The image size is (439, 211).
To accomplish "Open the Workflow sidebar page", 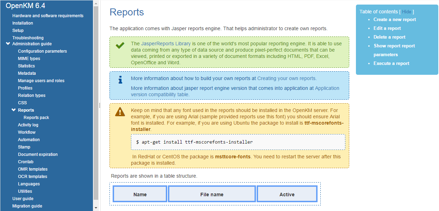I will (x=27, y=132).
